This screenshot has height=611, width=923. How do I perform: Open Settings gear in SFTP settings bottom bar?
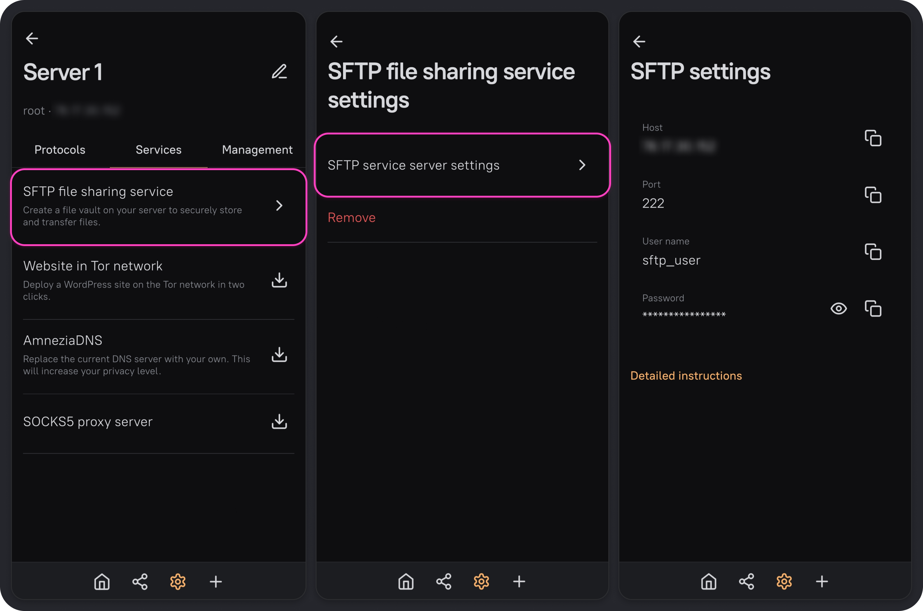tap(784, 581)
